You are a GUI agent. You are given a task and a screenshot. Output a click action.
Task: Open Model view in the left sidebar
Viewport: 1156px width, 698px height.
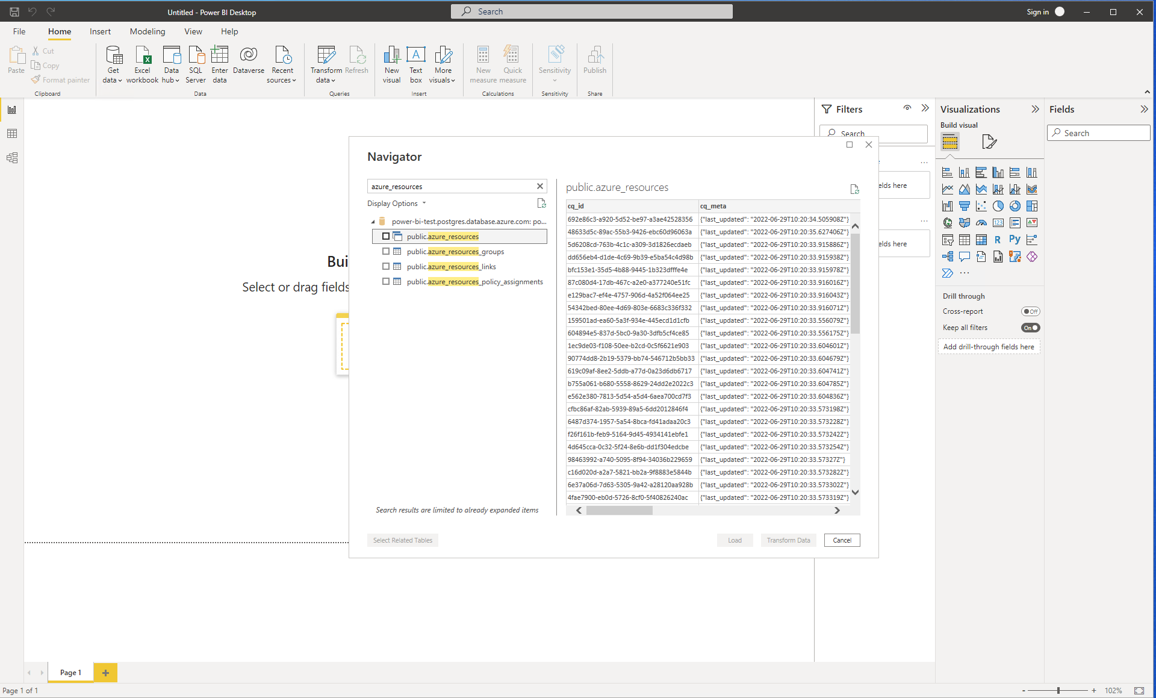click(12, 158)
